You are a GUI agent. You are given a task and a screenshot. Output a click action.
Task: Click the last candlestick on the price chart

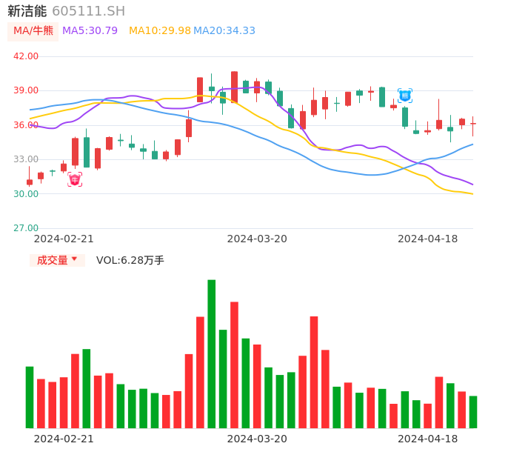473,124
